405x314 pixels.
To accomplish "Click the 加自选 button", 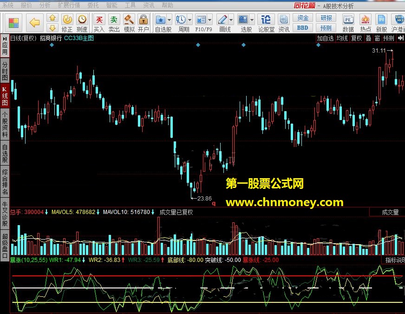I will (x=326, y=38).
